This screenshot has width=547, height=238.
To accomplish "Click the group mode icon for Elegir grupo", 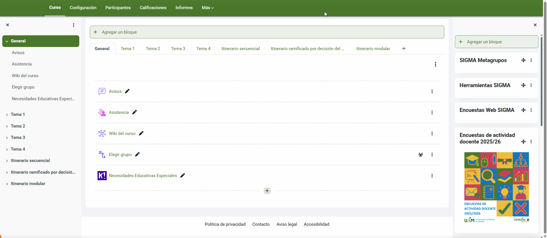I will (x=420, y=155).
